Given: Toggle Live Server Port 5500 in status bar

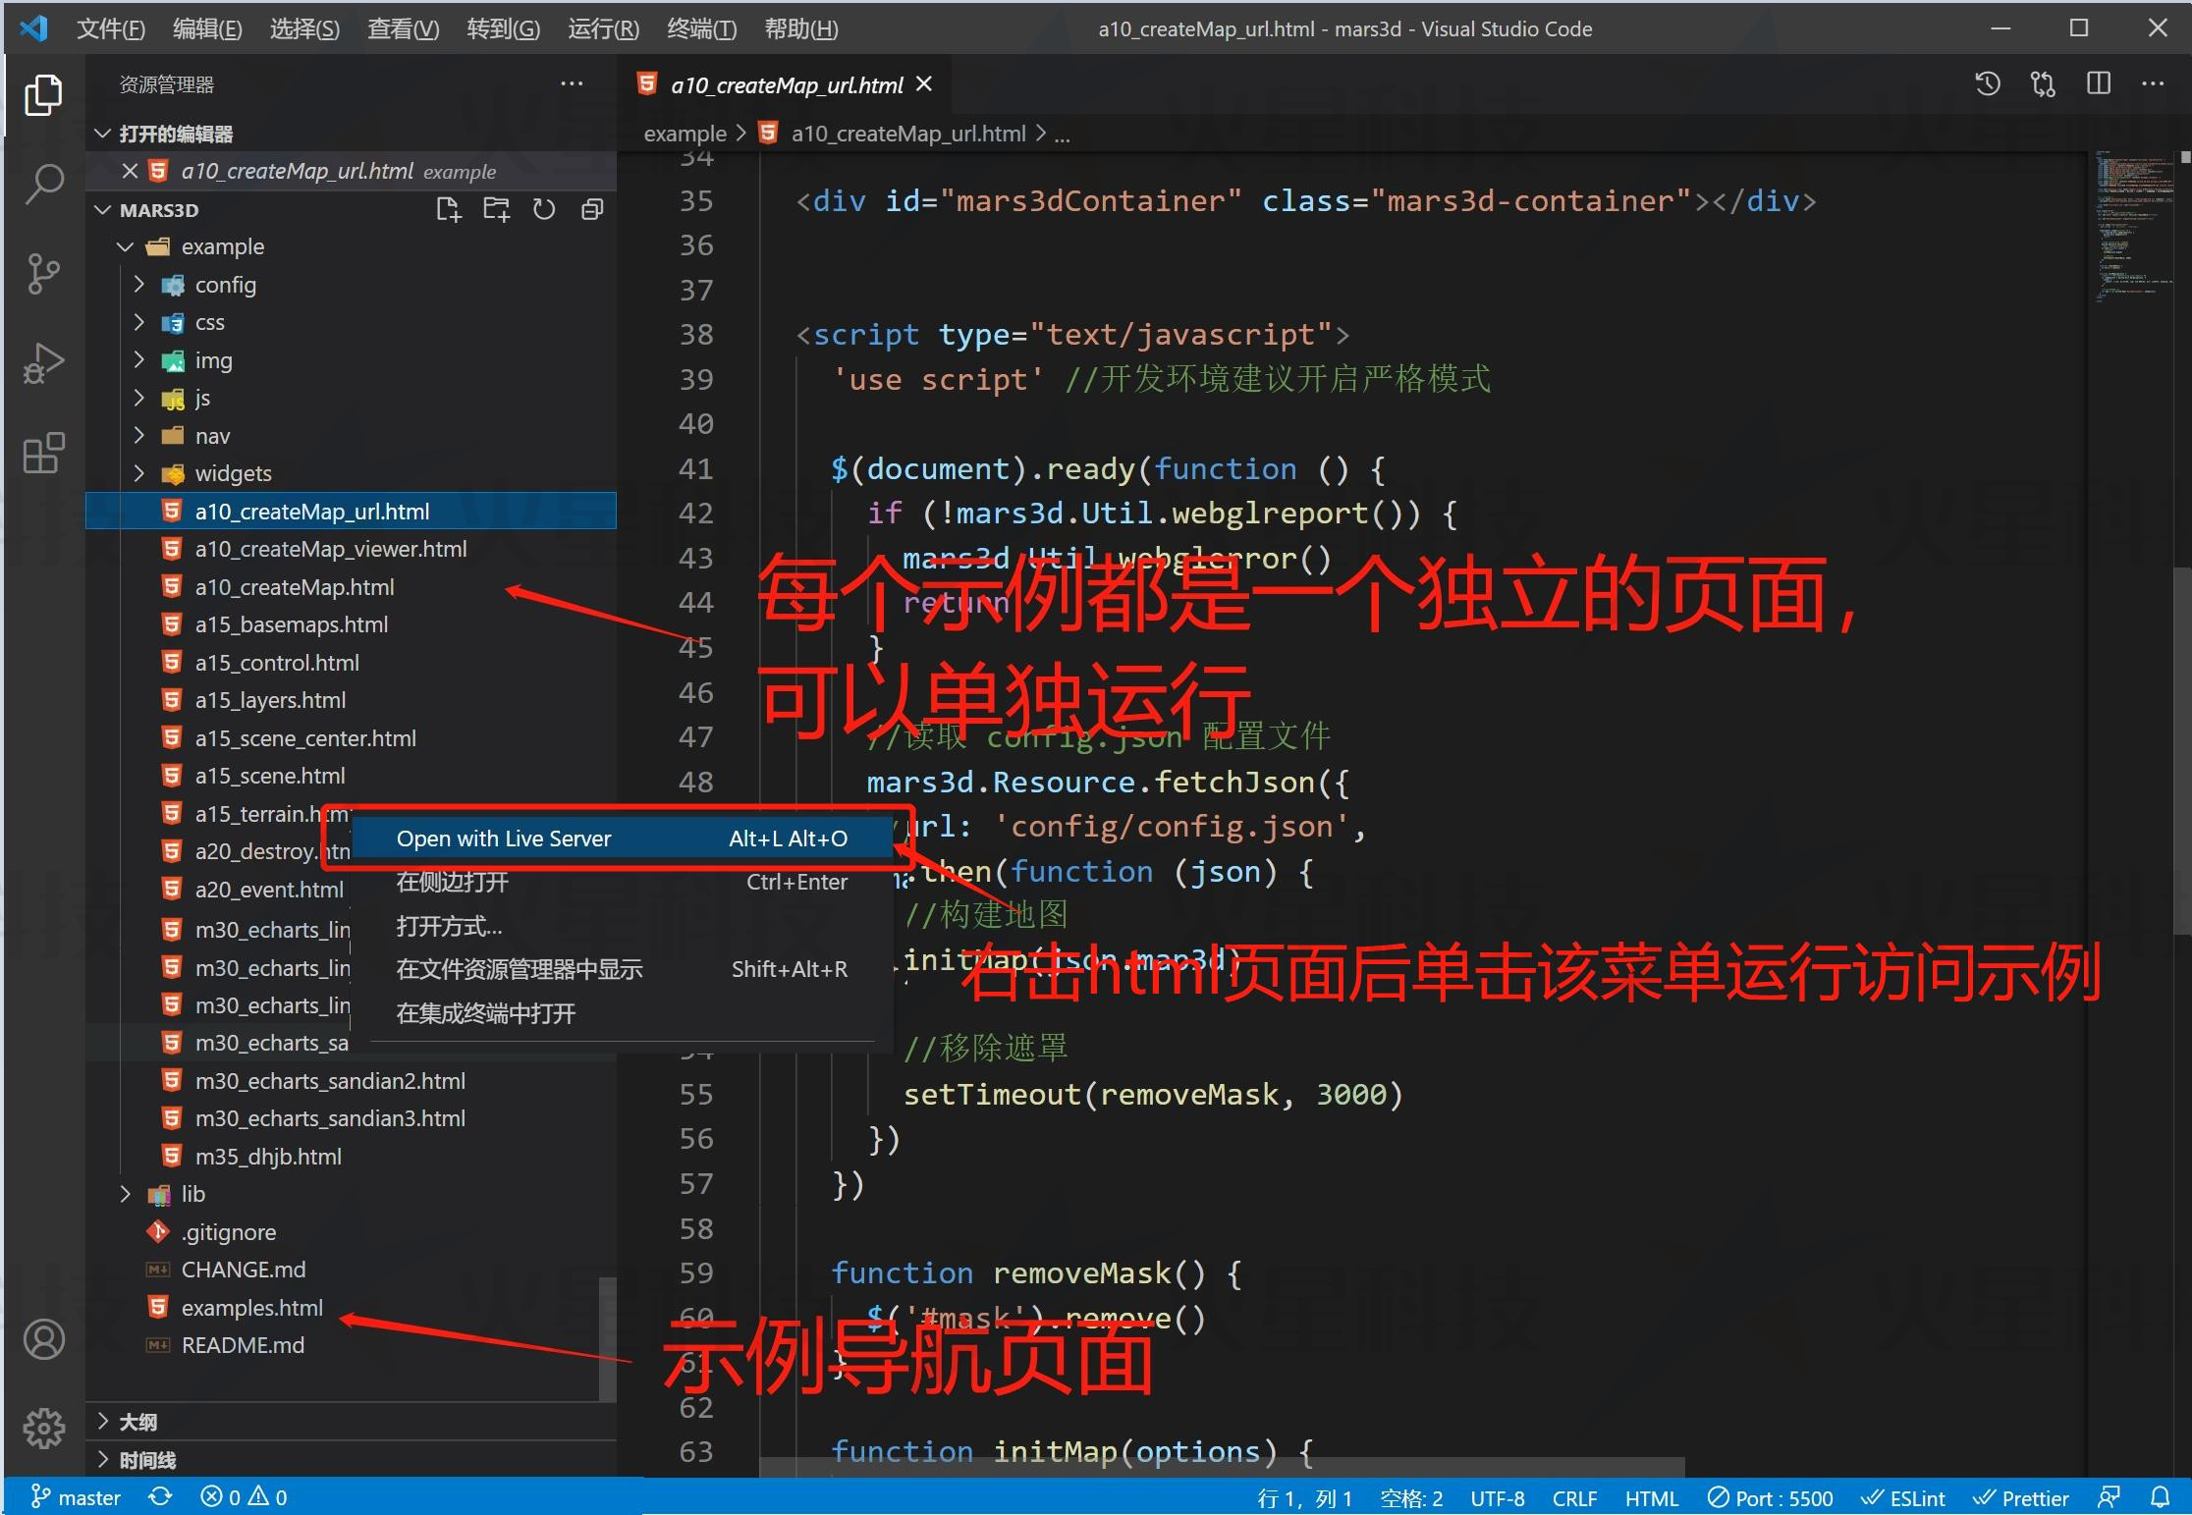Looking at the screenshot, I should pyautogui.click(x=1771, y=1497).
